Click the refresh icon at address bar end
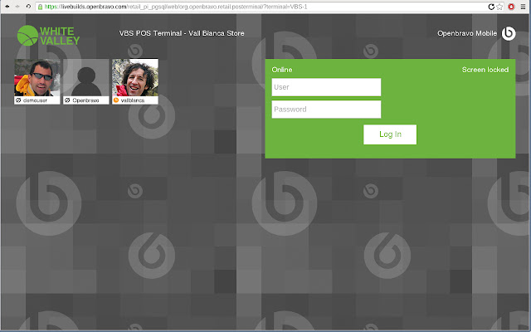The height and width of the screenshot is (332, 531). 491,7
